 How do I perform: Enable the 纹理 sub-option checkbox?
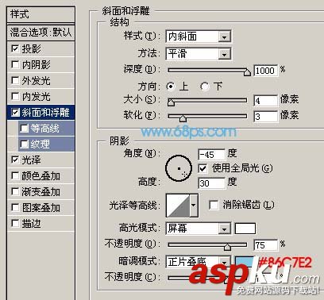(x=24, y=144)
